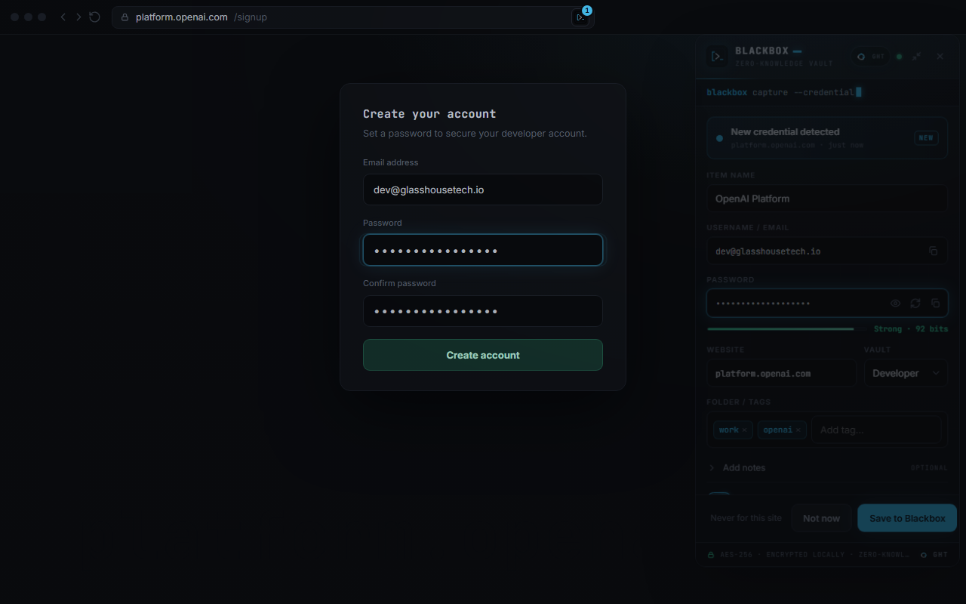Regenerate the password with refresh icon
The height and width of the screenshot is (604, 966).
point(915,304)
